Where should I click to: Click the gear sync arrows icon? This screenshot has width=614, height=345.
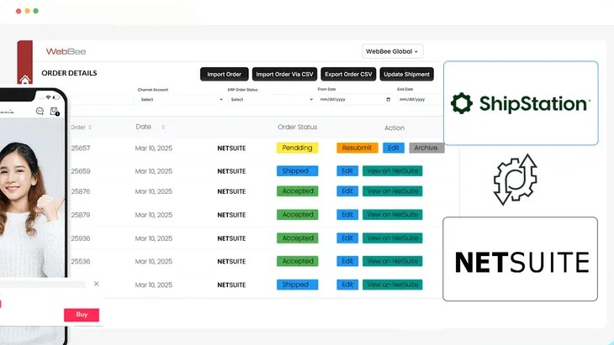pyautogui.click(x=515, y=180)
